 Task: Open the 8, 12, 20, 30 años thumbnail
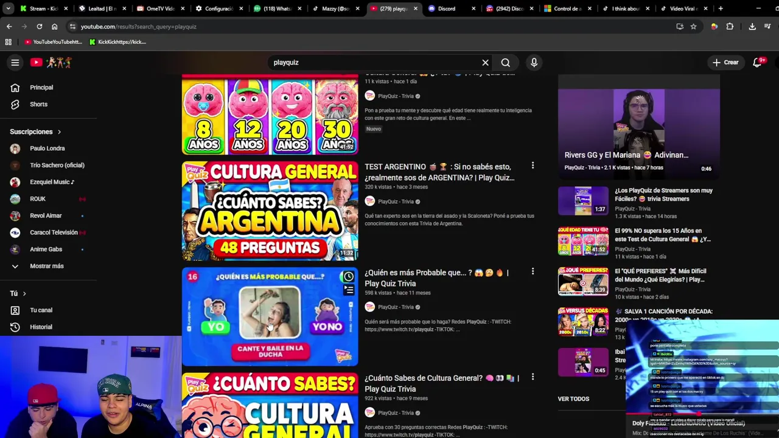270,115
